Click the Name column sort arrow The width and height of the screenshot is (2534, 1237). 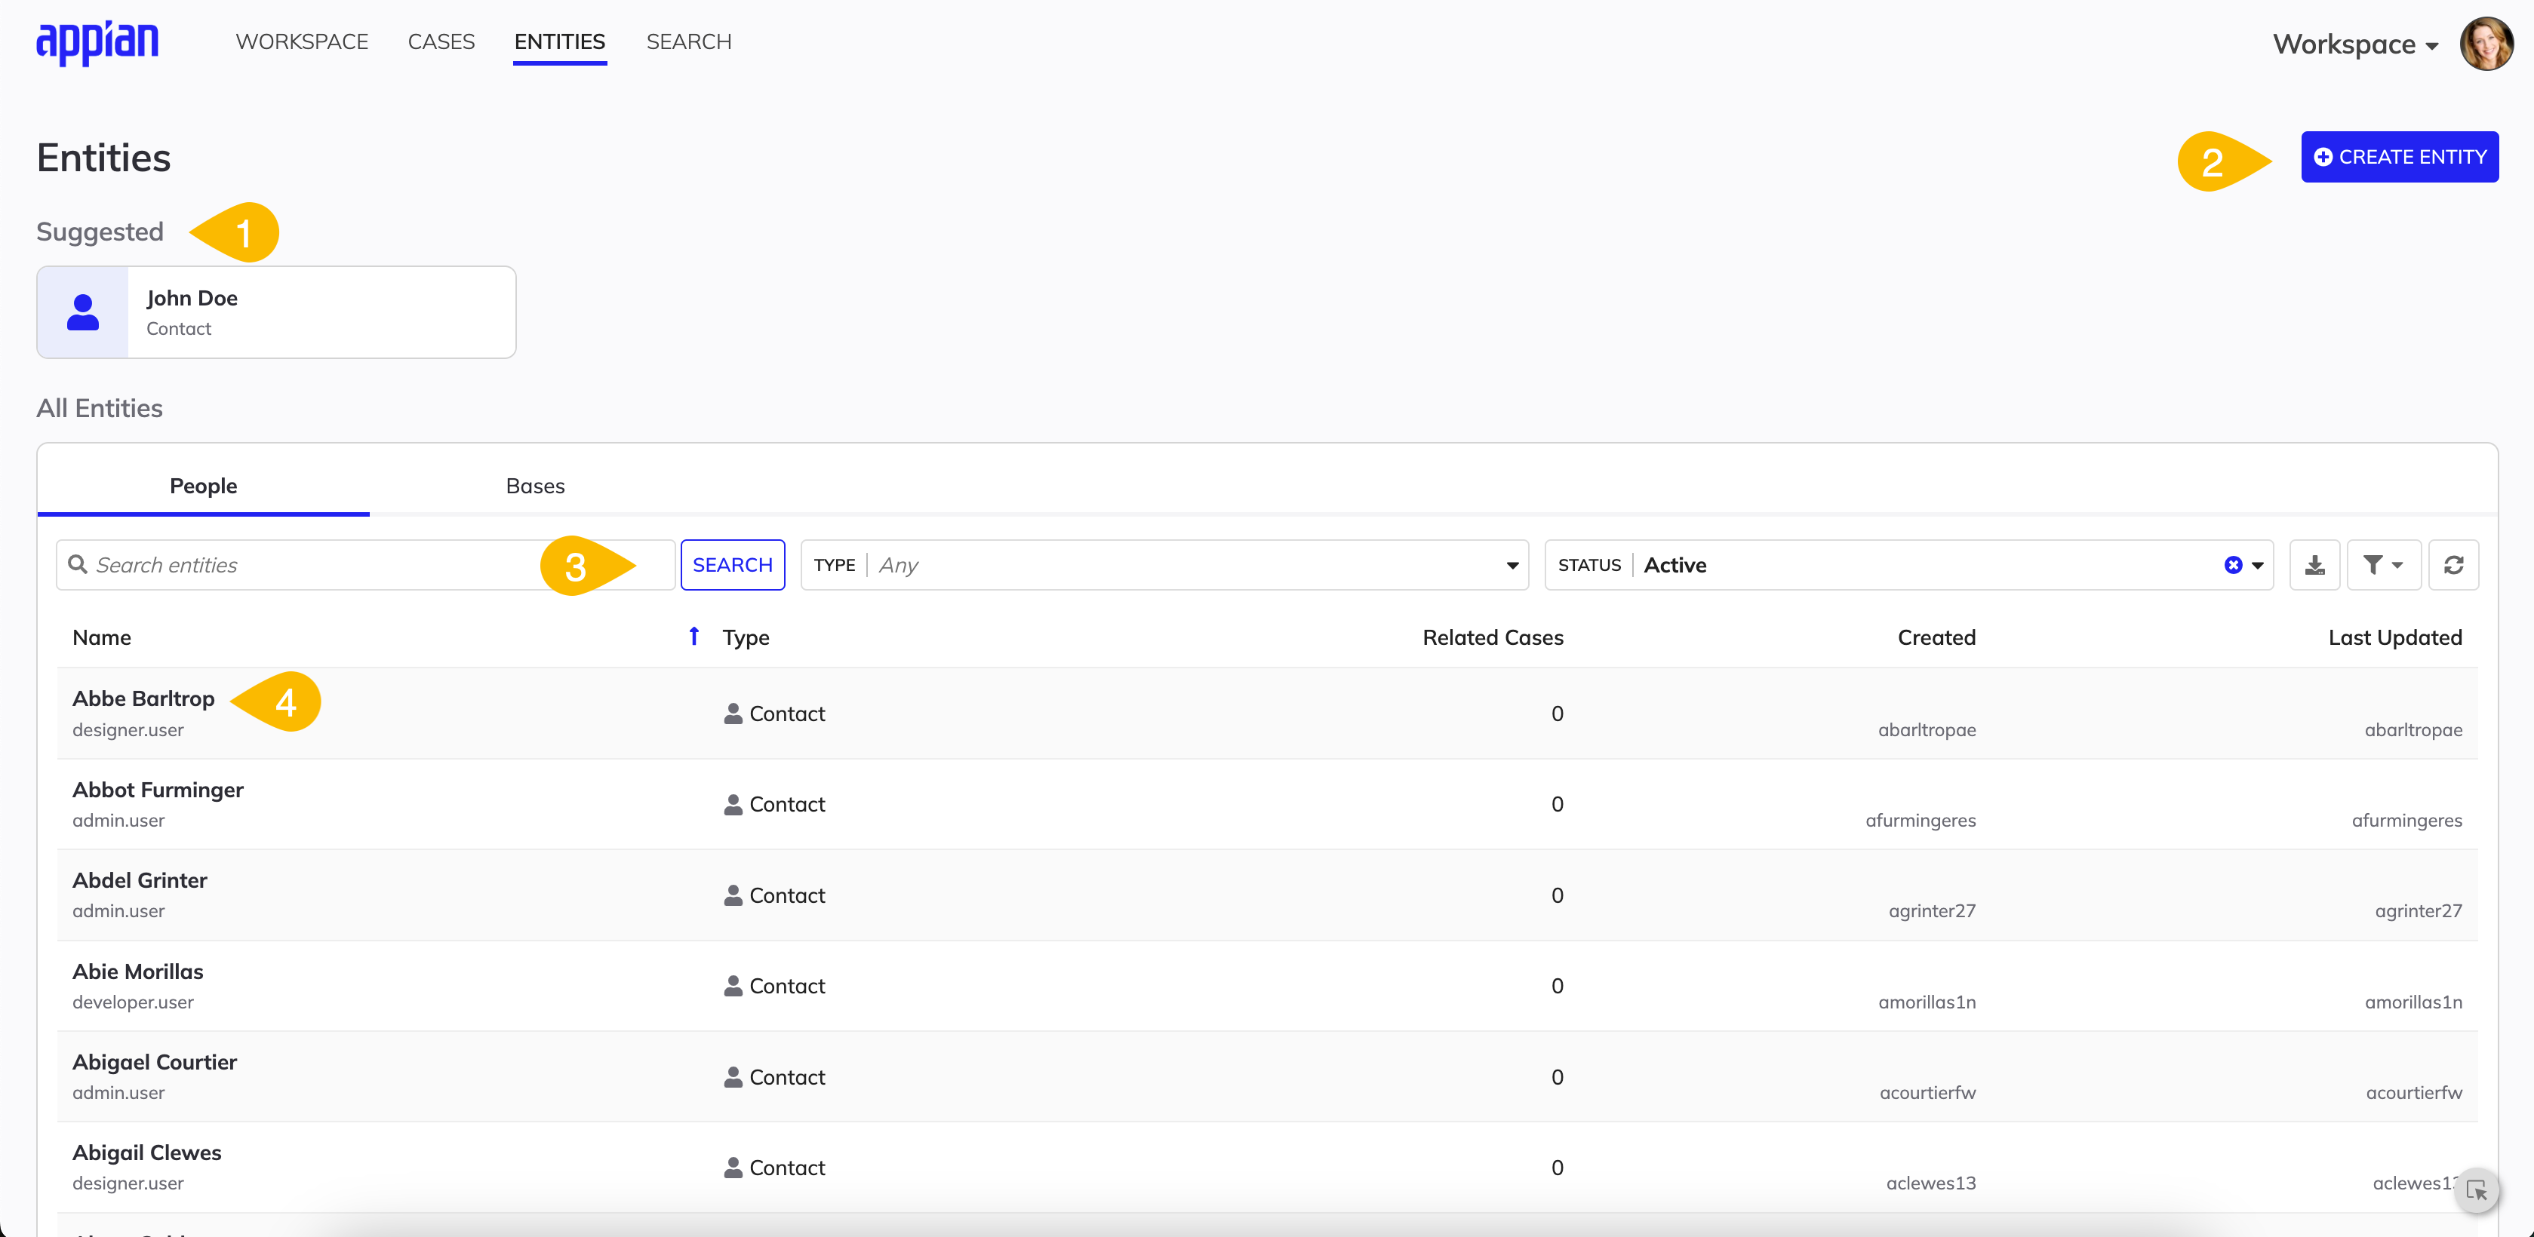tap(694, 636)
